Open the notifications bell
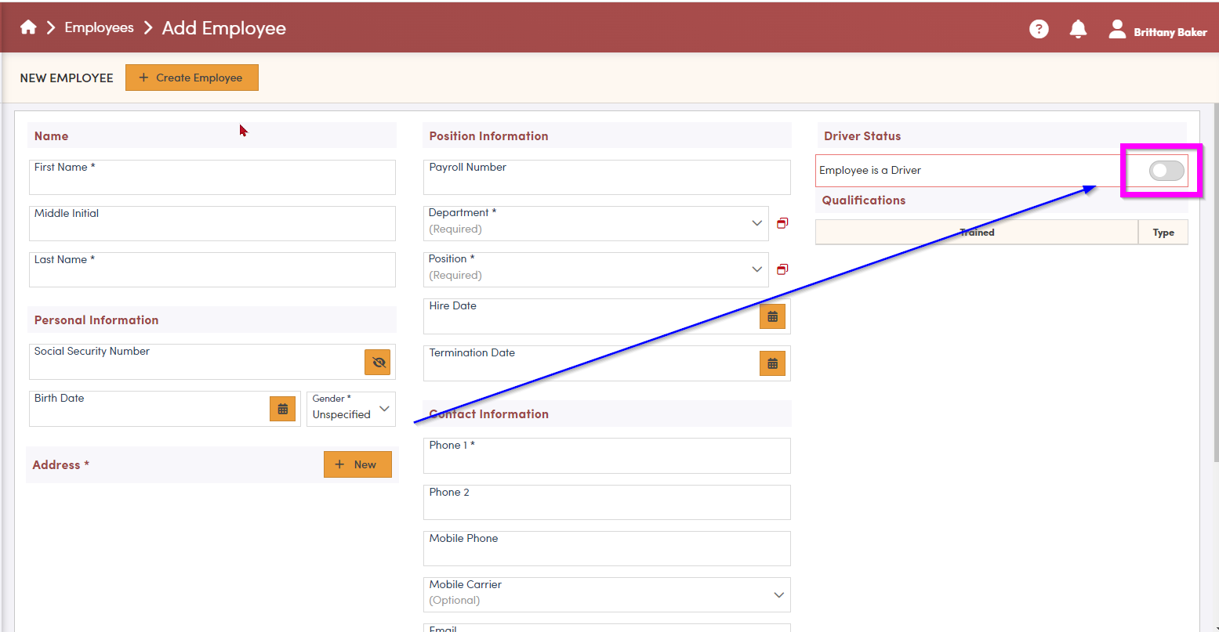This screenshot has height=632, width=1219. click(1079, 29)
